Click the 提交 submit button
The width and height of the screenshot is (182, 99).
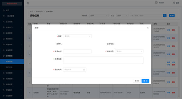[145, 81]
